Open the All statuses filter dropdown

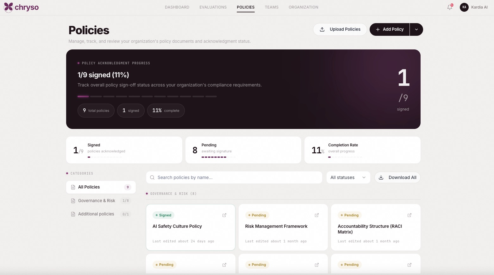pyautogui.click(x=348, y=177)
